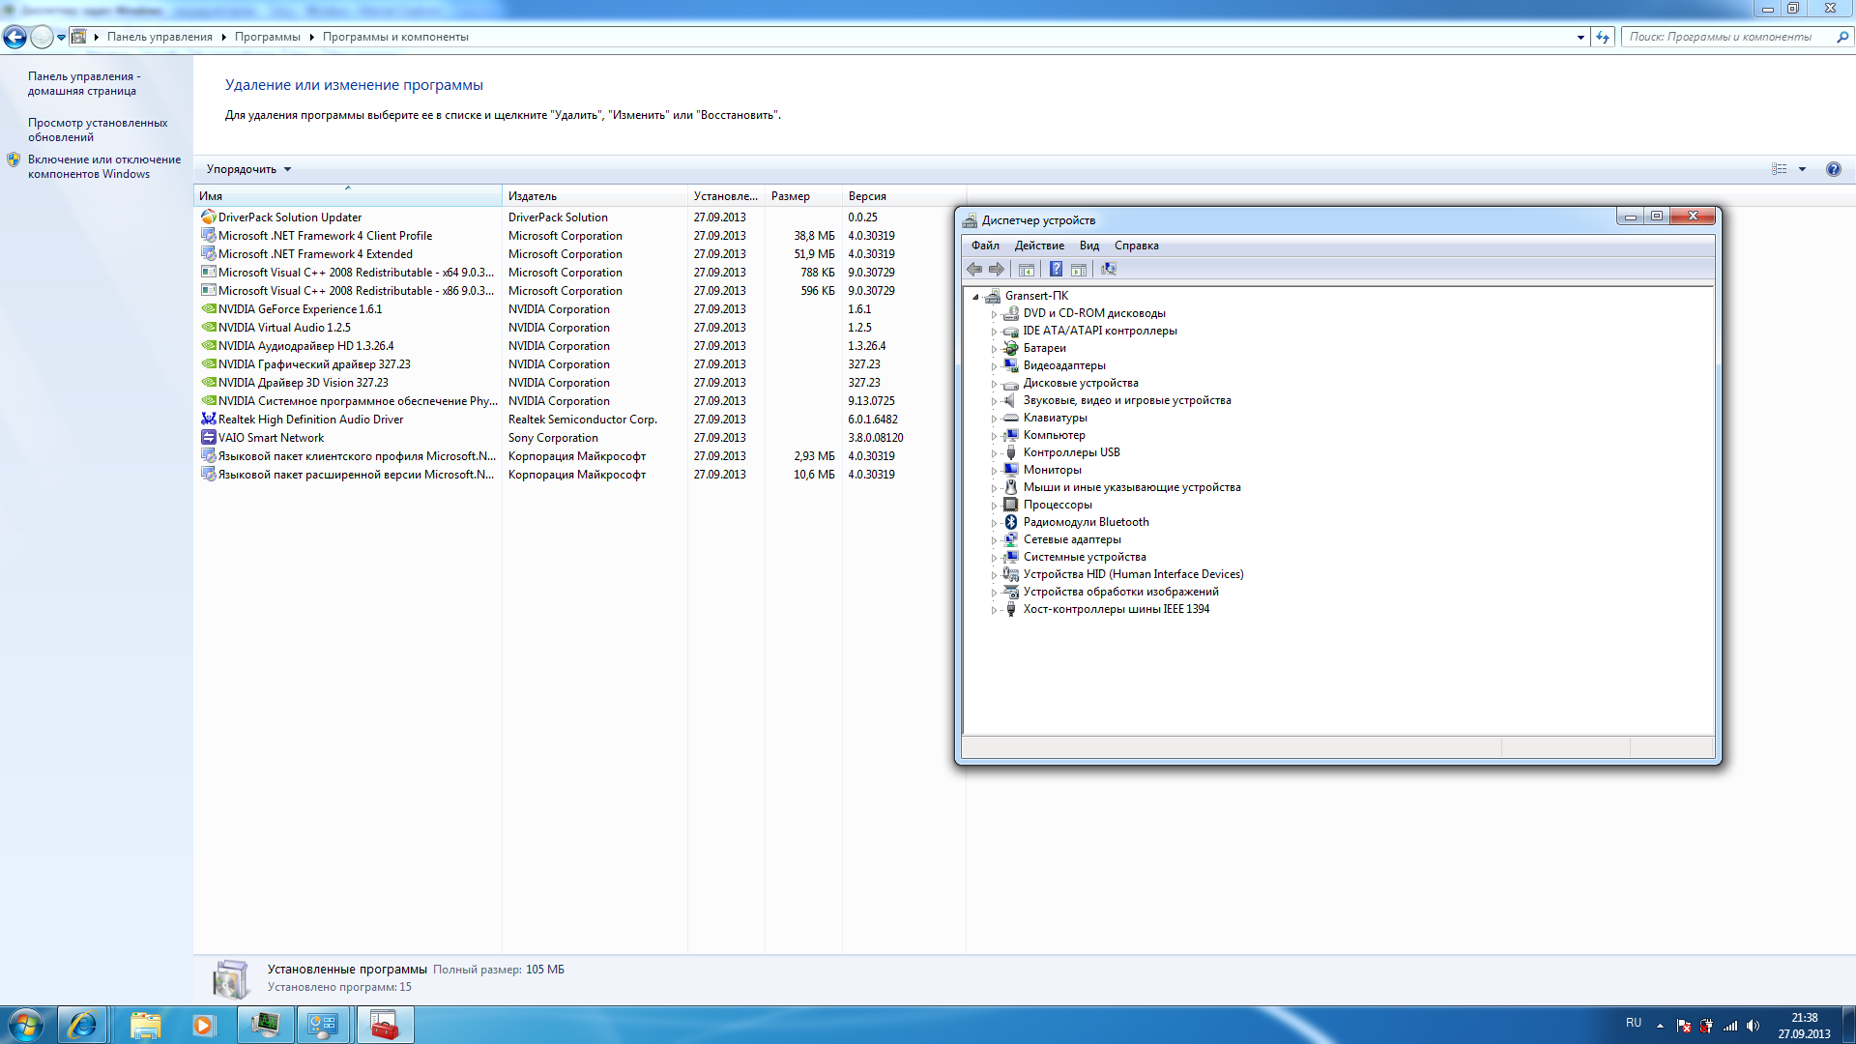Click the search programs input field
This screenshot has height=1044, width=1856.
1729,37
